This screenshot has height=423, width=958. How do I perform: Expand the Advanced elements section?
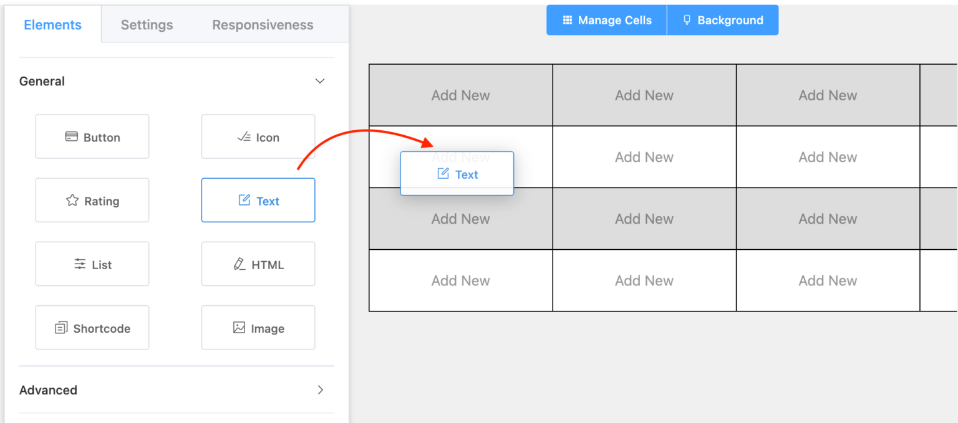pyautogui.click(x=320, y=390)
